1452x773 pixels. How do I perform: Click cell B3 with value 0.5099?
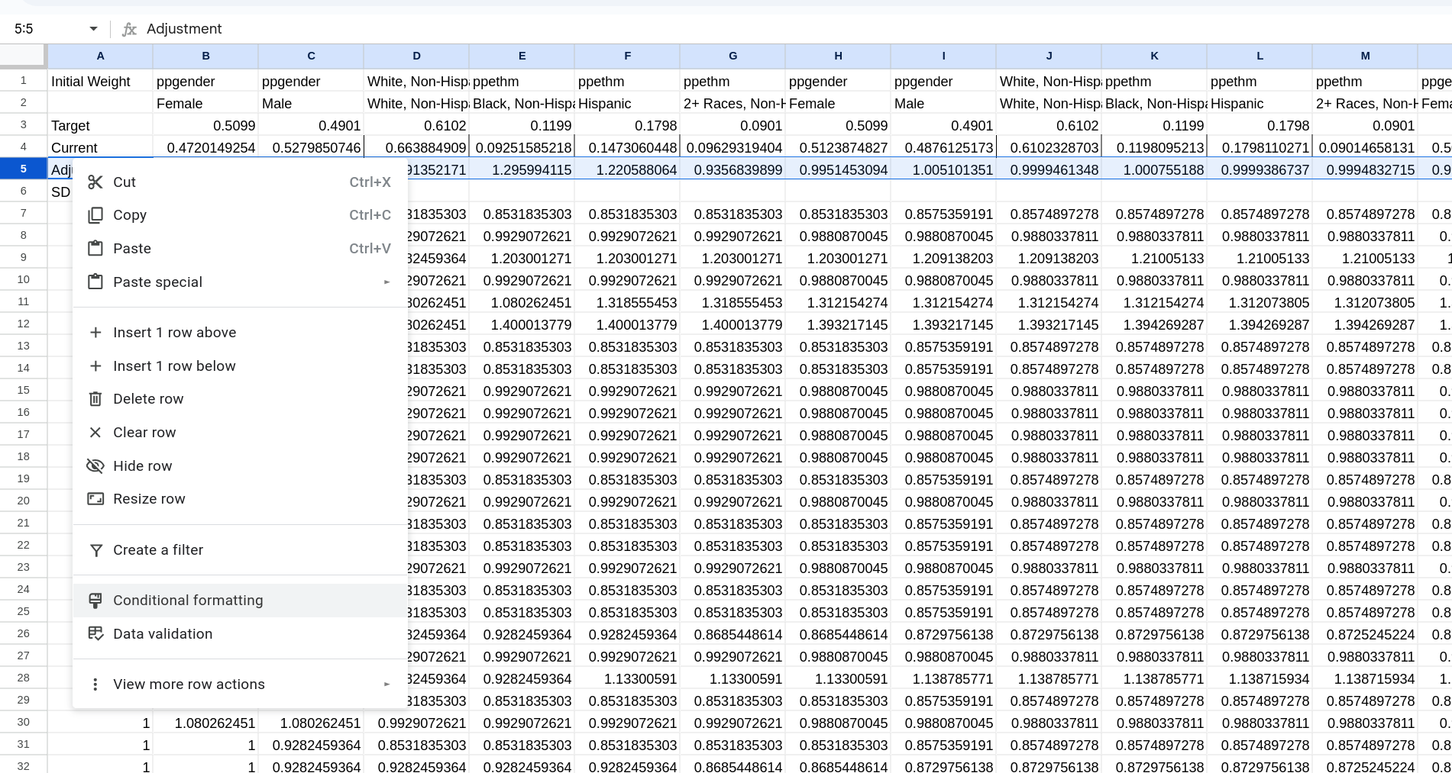(x=205, y=126)
